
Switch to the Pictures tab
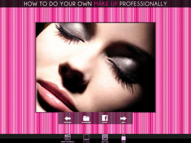[x=86, y=138]
